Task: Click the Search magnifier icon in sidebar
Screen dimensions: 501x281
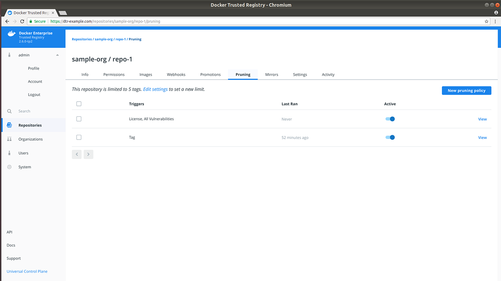Action: point(9,111)
